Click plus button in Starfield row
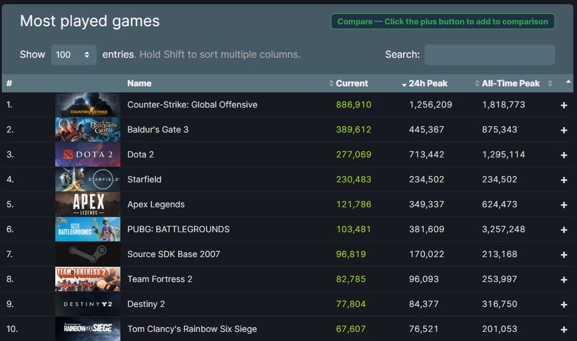This screenshot has height=341, width=577. point(564,180)
